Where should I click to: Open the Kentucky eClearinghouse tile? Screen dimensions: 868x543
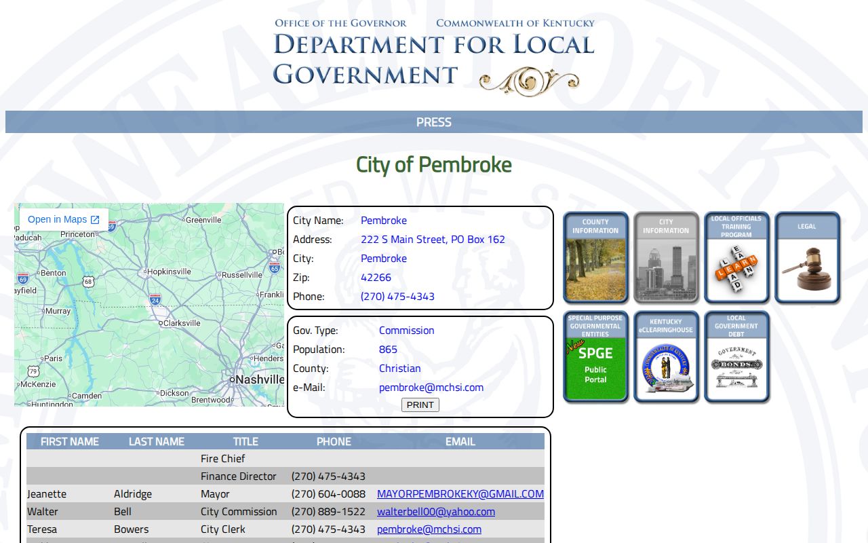666,356
